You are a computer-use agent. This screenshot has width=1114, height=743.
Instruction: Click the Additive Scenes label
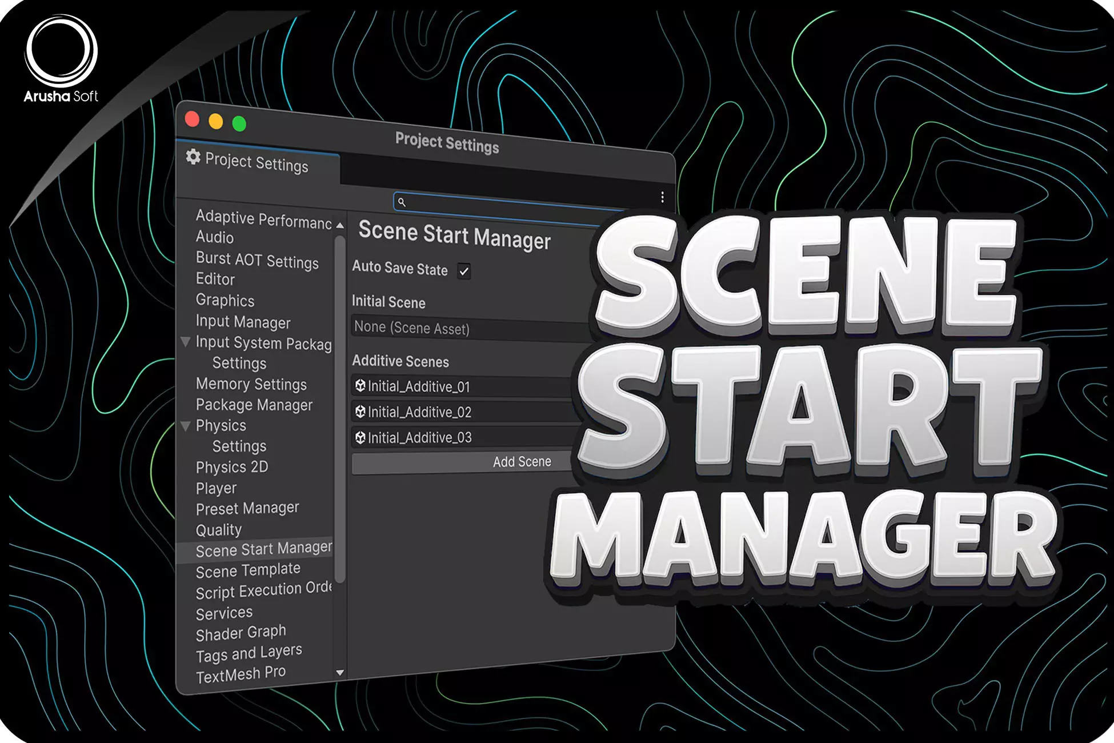tap(400, 361)
